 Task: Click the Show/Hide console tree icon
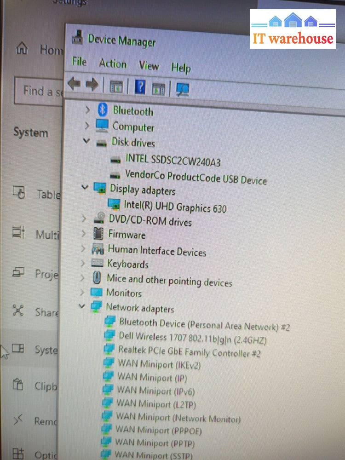pos(116,86)
